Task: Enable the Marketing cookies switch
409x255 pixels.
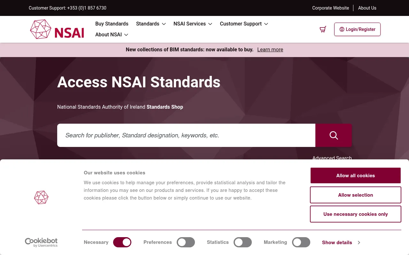Action: [x=301, y=242]
